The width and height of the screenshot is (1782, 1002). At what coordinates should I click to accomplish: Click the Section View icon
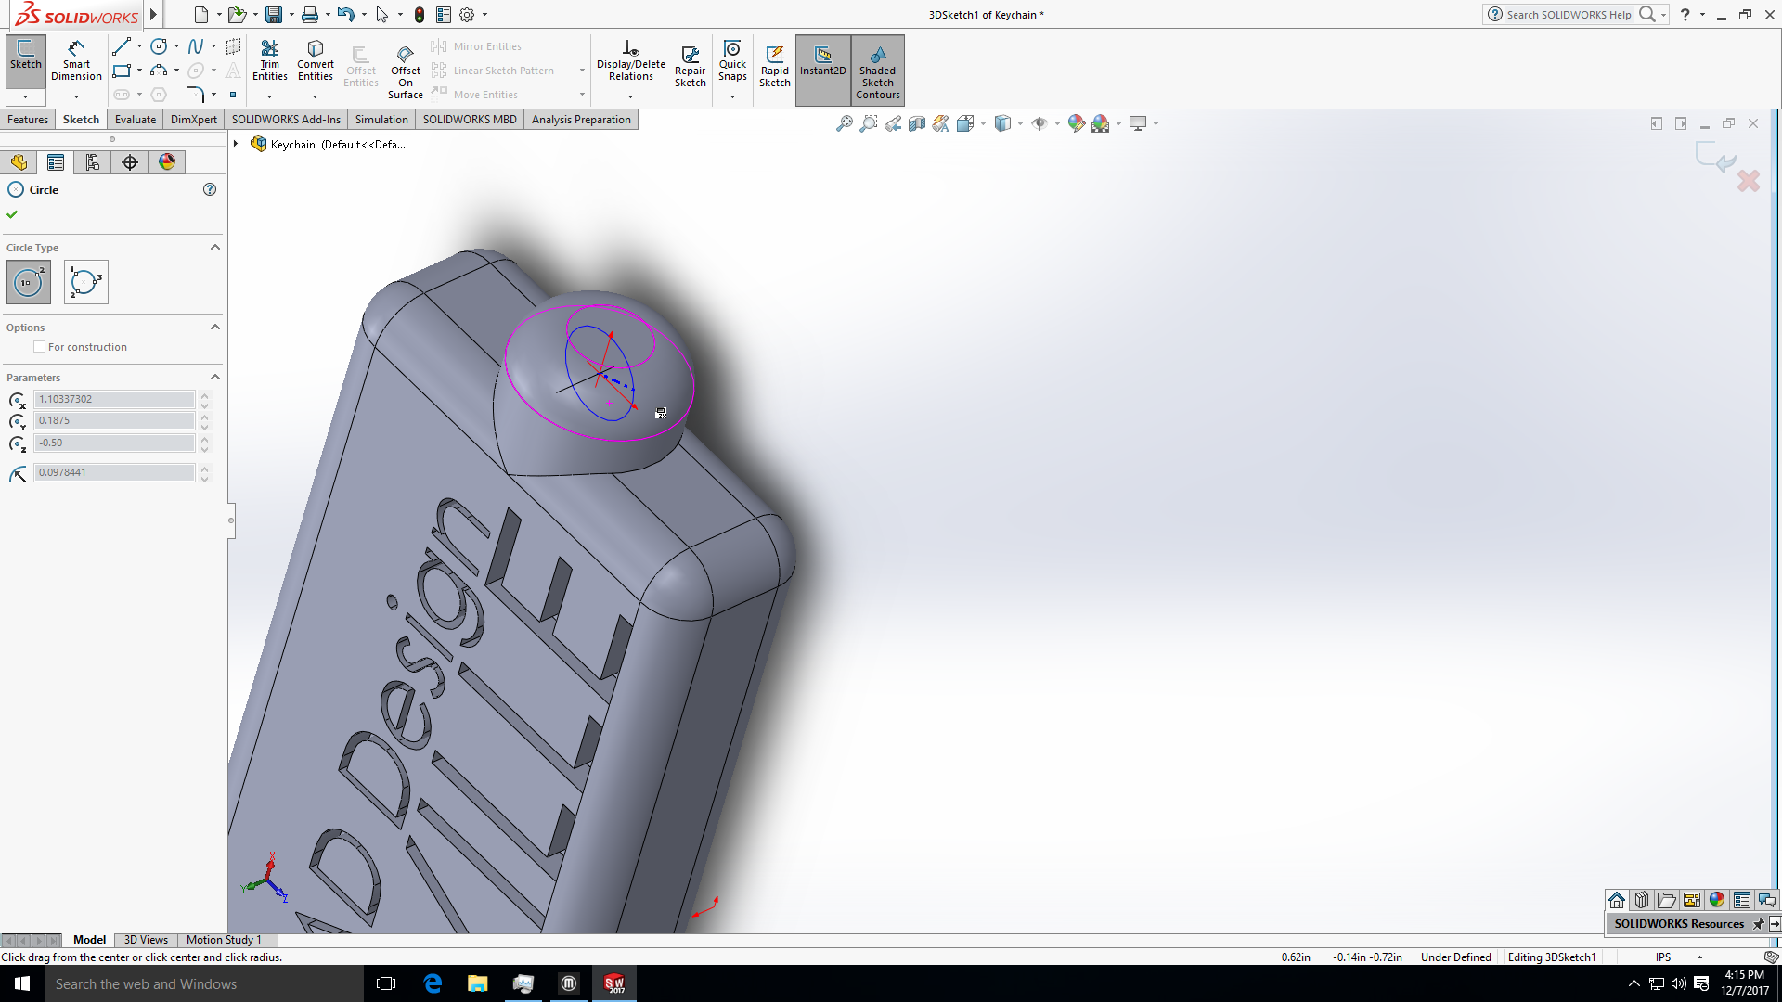(917, 122)
